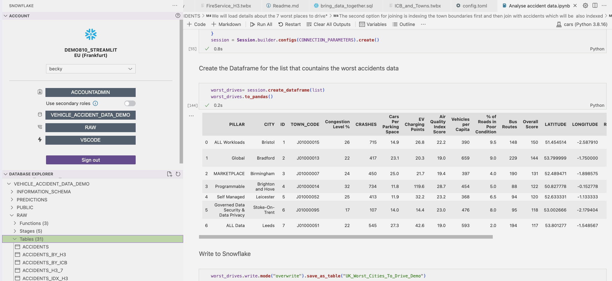This screenshot has height=281, width=612.
Task: Select the ACCOUNTADMIN role button
Action: (91, 92)
